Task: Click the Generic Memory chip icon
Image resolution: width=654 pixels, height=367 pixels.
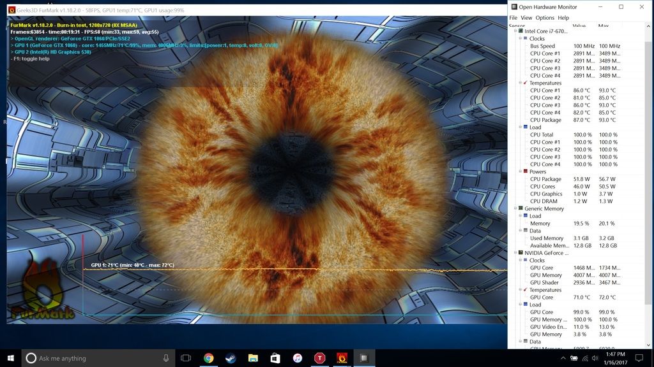Action: (521, 208)
